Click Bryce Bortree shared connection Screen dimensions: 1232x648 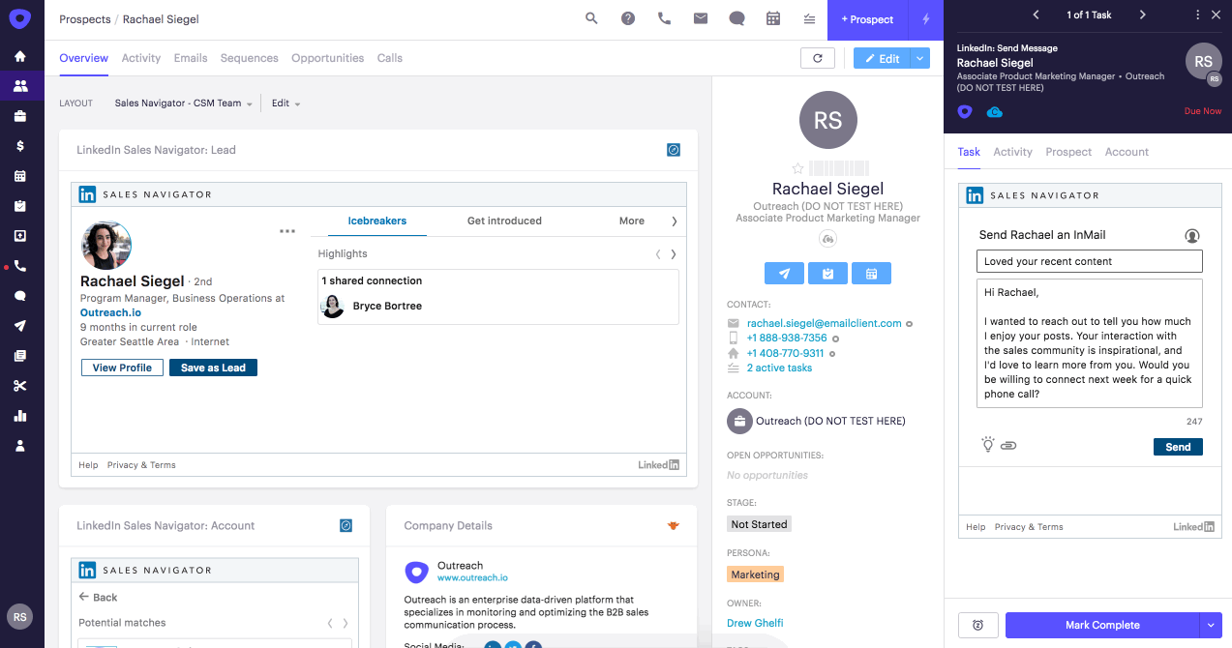pos(387,306)
